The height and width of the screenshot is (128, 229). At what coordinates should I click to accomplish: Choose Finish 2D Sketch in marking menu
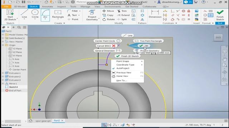(127, 56)
